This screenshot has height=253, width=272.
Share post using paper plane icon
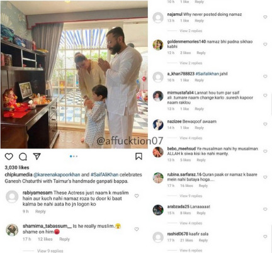coord(37,156)
